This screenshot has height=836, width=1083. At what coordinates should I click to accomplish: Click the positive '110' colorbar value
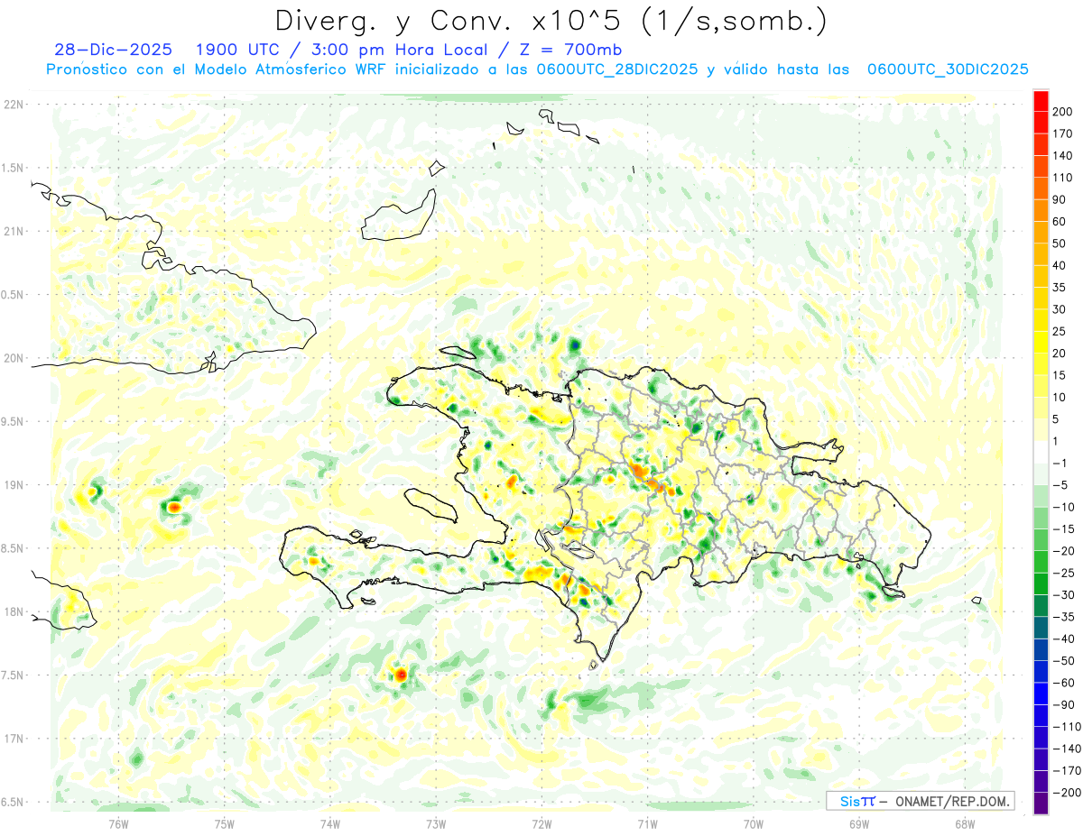click(1063, 178)
